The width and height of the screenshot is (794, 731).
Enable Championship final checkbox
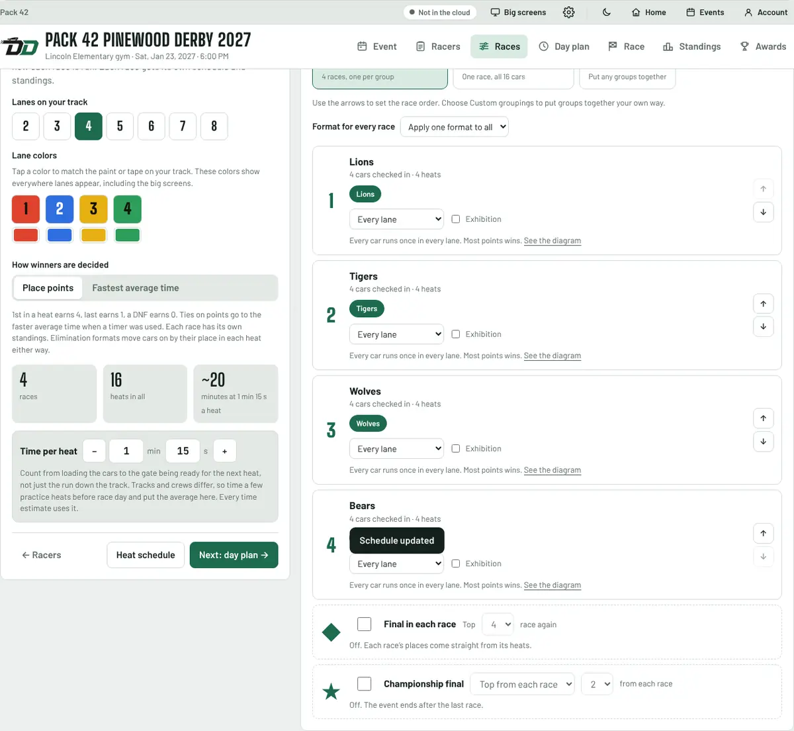pyautogui.click(x=364, y=683)
